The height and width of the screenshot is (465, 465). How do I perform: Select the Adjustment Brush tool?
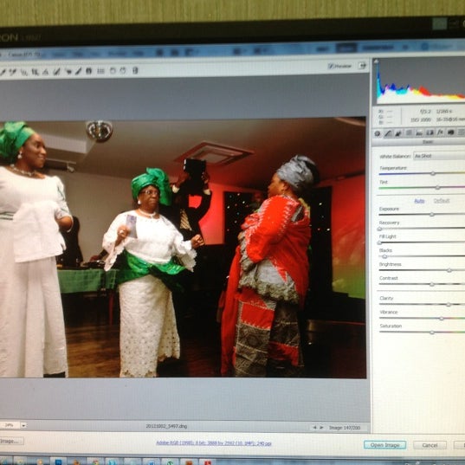79,71
